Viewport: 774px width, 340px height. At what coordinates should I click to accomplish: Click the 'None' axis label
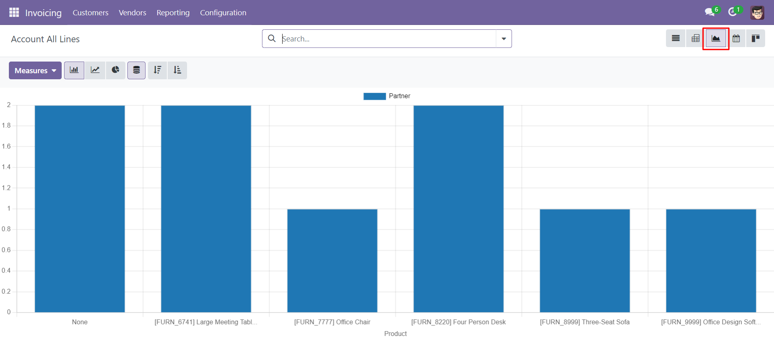click(80, 322)
